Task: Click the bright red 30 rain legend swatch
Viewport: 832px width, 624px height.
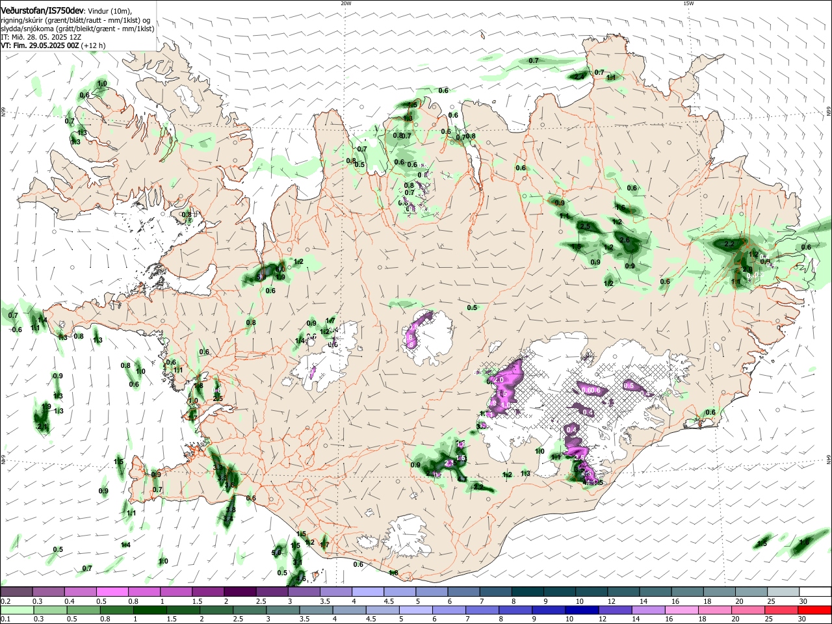Action: coord(814,610)
